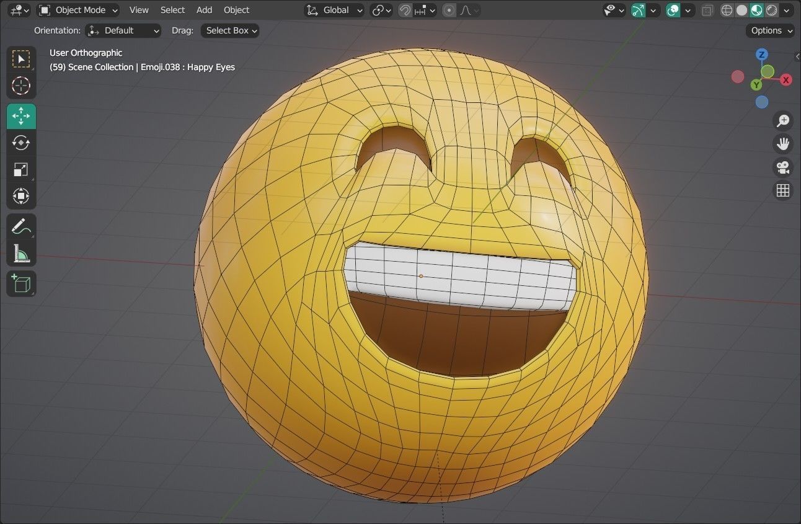Toggle Show Gizmo button
801x524 pixels.
pyautogui.click(x=638, y=10)
